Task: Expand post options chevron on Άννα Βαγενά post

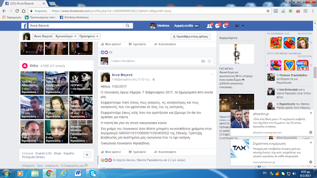Action: coord(212,75)
